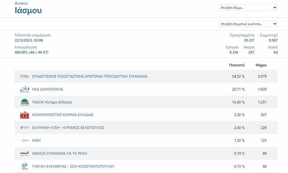
Task: Click the Νέα Δημοκρατία party logo
Action: (25, 89)
